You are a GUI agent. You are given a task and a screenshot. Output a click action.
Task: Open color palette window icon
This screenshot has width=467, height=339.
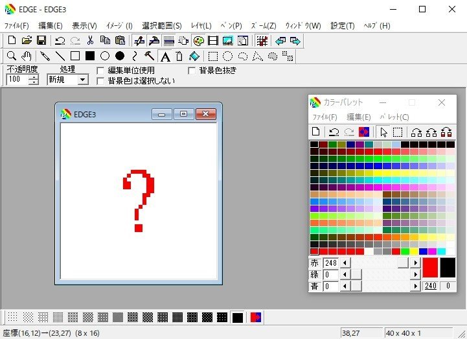[198, 41]
